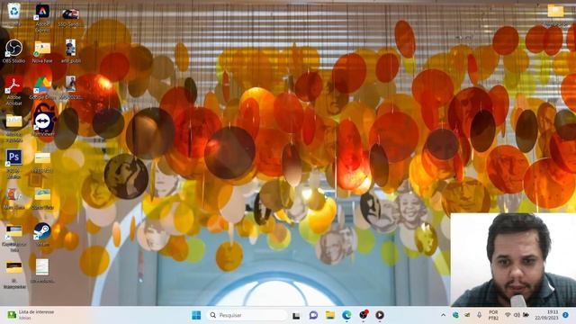Click the Pesquisar search box

click(247, 315)
